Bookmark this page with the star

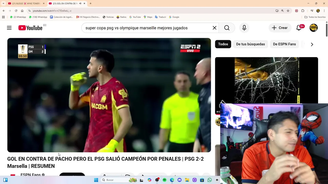pyautogui.click(x=288, y=11)
